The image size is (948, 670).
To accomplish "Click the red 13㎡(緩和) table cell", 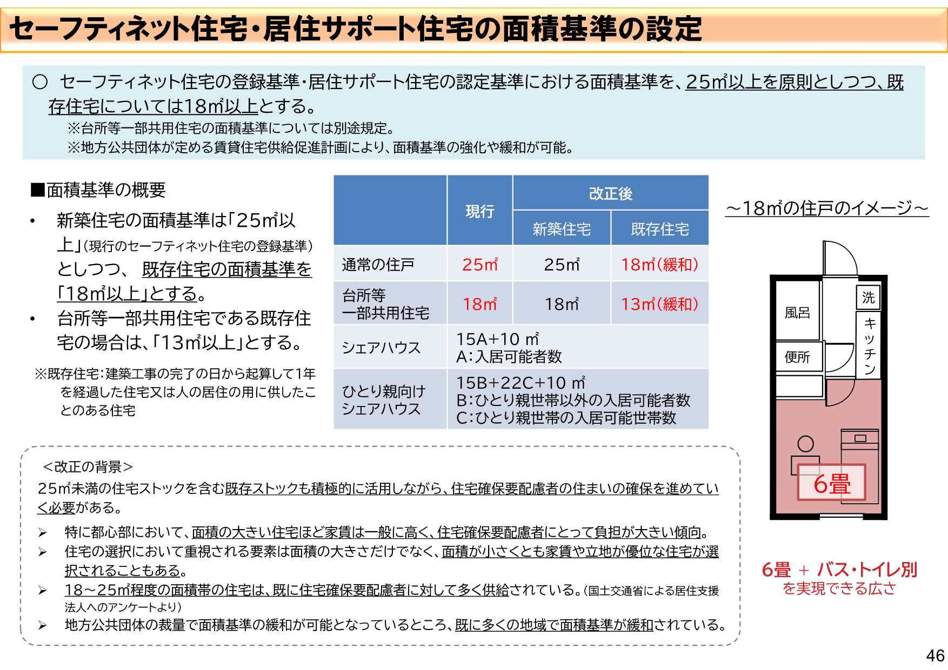I will click(x=659, y=304).
